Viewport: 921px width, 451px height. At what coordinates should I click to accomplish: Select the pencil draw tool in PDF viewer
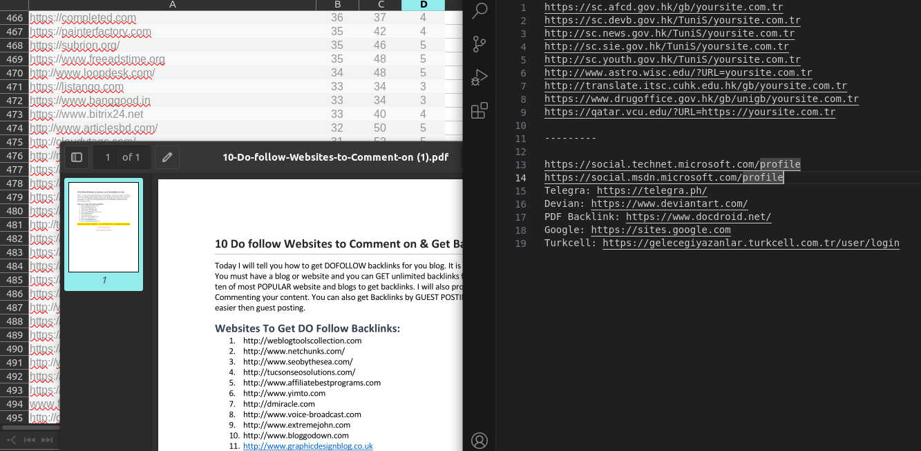tap(167, 157)
